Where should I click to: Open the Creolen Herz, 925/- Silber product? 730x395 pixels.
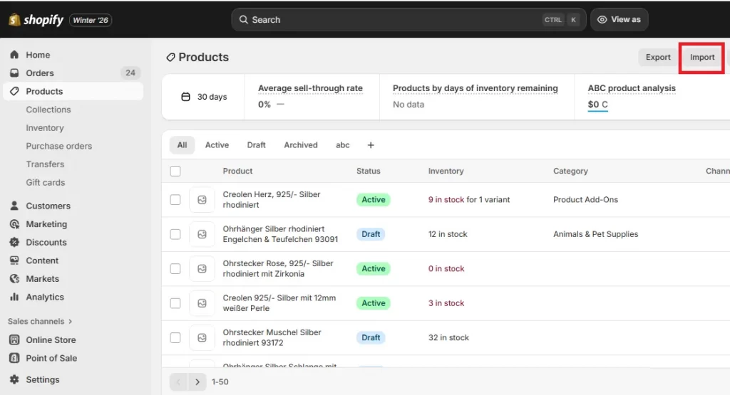click(x=272, y=200)
